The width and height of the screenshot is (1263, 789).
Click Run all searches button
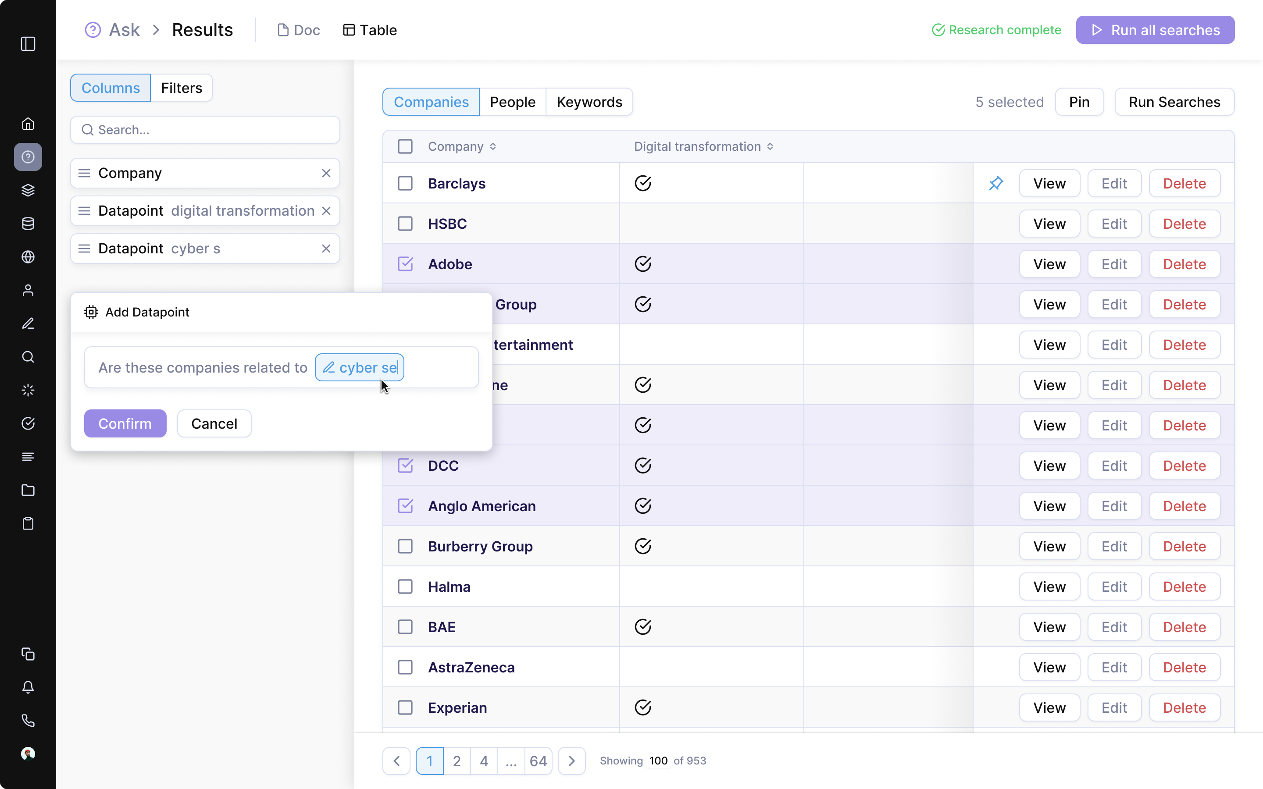tap(1154, 30)
